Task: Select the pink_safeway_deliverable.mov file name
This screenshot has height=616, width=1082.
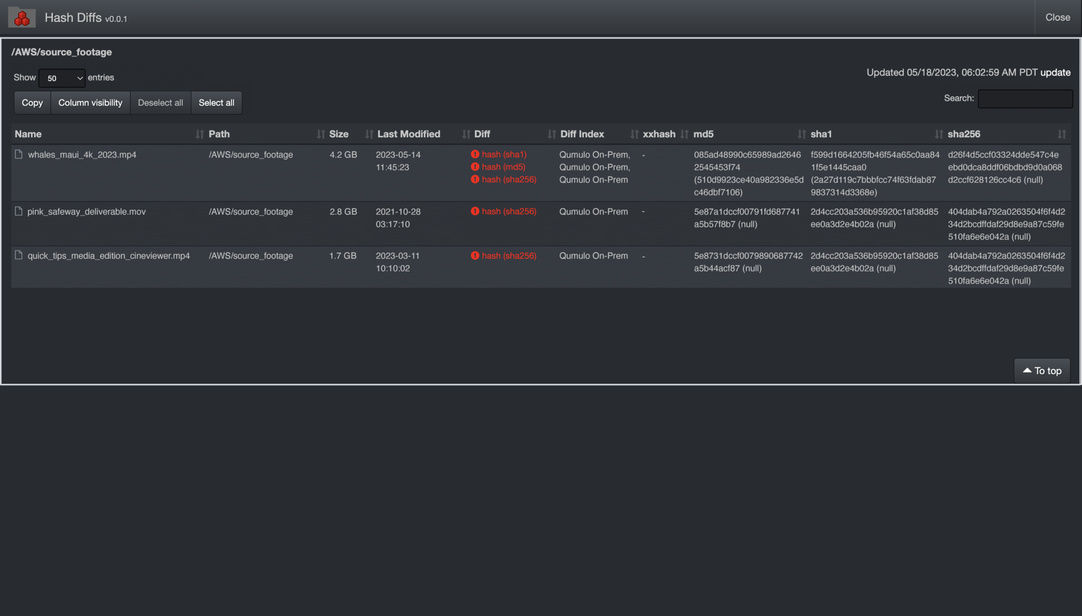Action: point(87,212)
